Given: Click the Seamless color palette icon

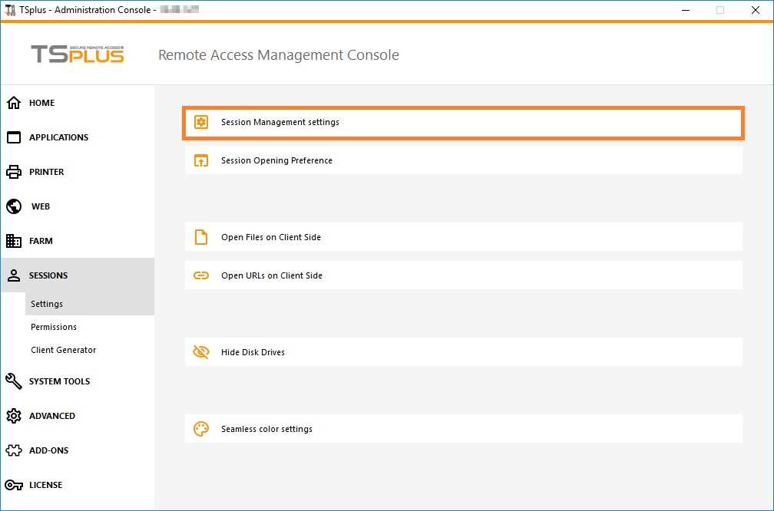Looking at the screenshot, I should (x=201, y=429).
